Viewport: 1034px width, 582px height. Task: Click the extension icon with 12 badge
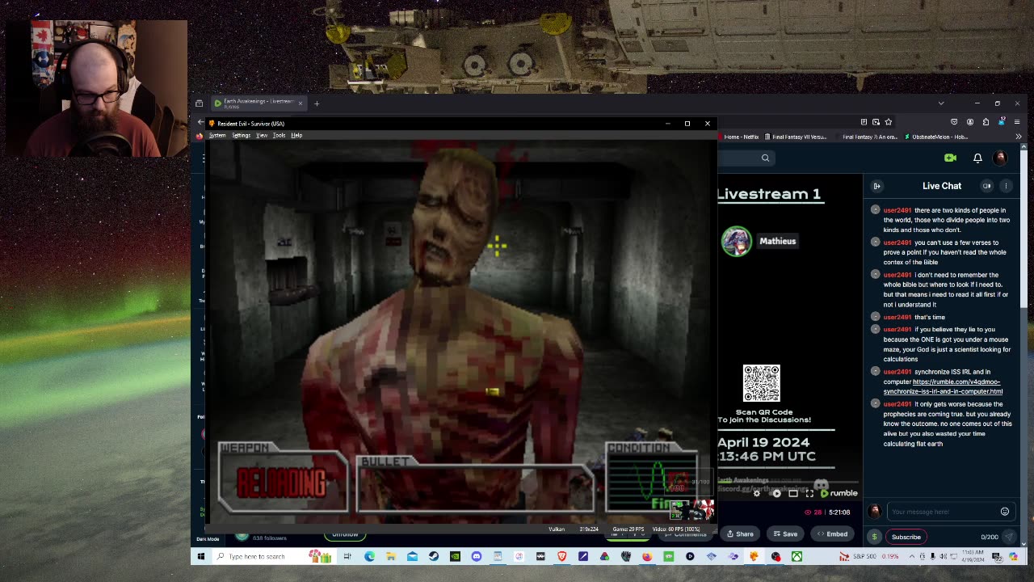point(1002,122)
